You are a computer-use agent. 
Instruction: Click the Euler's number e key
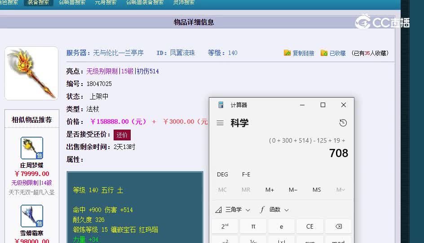282,226
